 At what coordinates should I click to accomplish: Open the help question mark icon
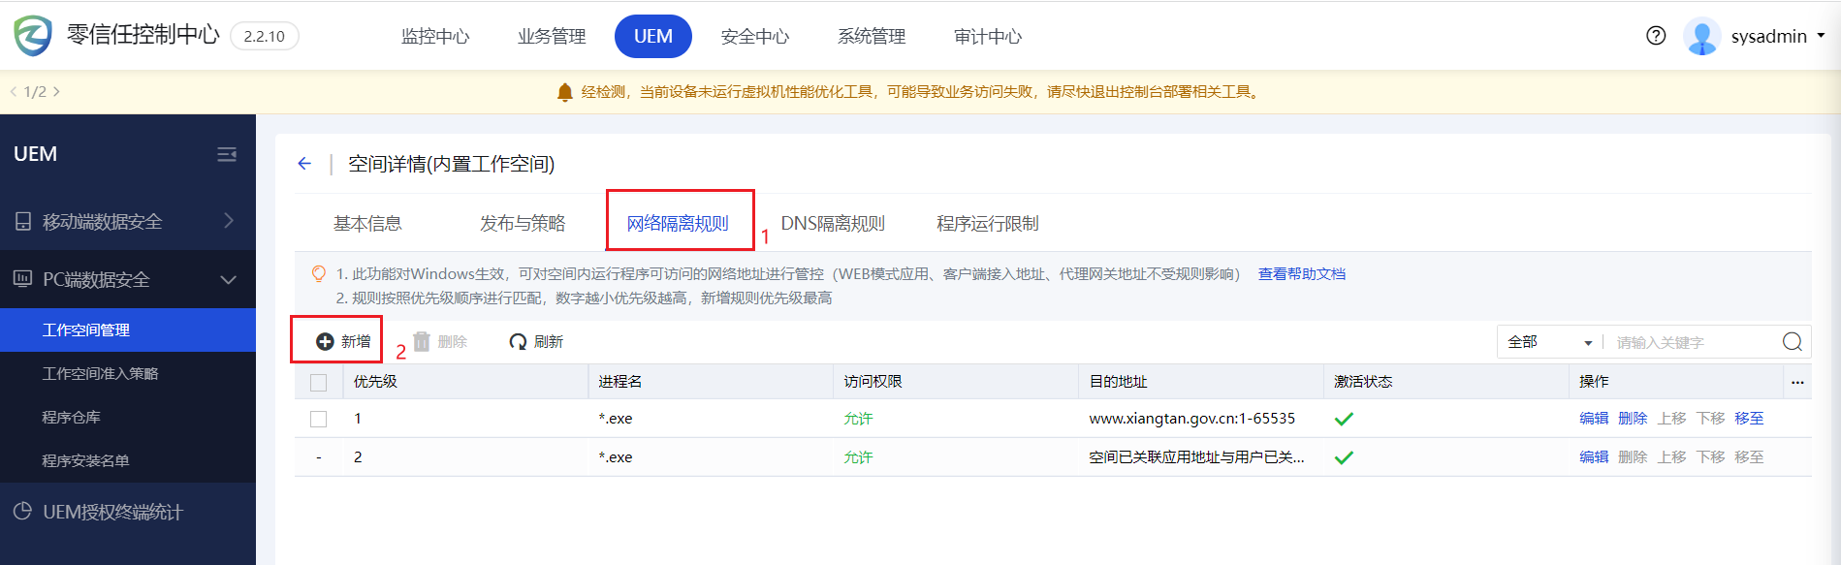[1656, 36]
